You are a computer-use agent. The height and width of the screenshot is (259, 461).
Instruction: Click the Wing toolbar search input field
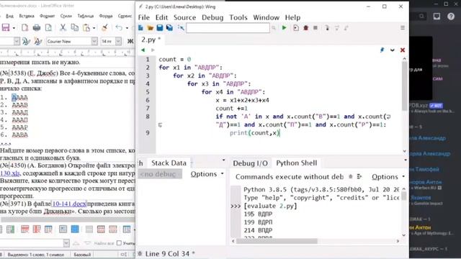pyautogui.click(x=228, y=28)
